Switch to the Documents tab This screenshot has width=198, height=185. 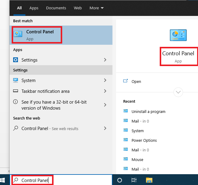(56, 8)
